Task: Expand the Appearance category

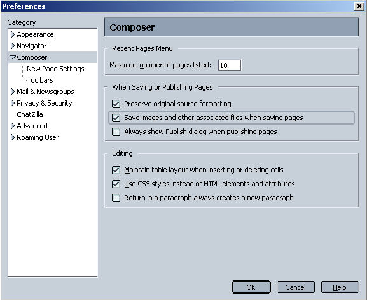Action: pyautogui.click(x=13, y=34)
